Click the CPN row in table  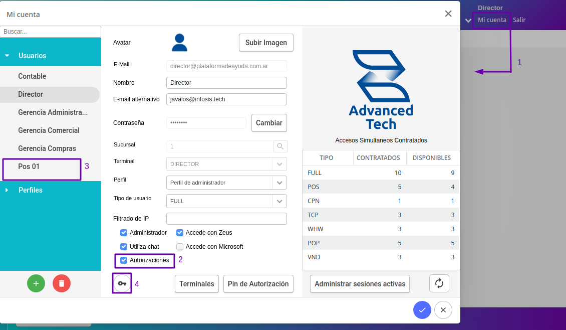381,201
